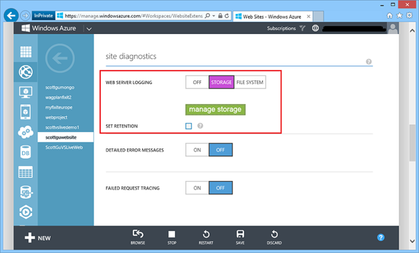Select the scottgumongo site

(60, 87)
